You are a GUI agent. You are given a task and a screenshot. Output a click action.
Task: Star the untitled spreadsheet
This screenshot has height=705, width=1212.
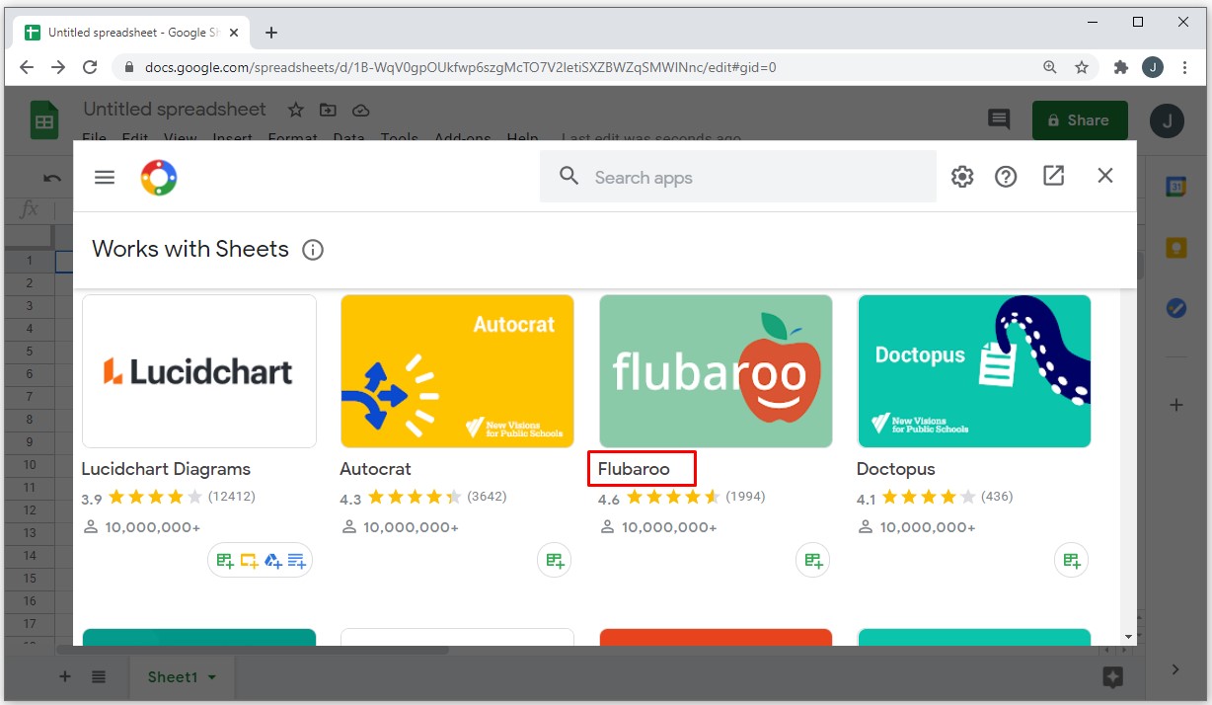tap(295, 110)
